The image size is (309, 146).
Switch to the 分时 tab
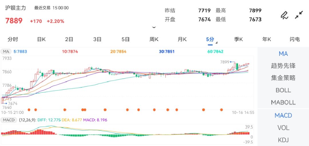(x=13, y=39)
